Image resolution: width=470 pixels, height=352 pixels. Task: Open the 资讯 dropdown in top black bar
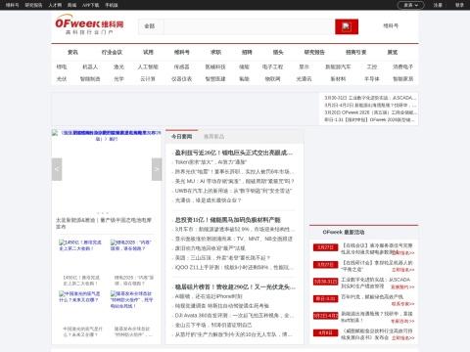coord(410,5)
